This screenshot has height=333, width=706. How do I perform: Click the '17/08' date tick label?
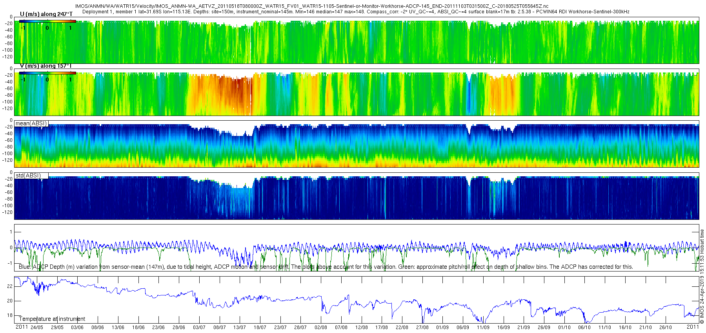pos(382,328)
